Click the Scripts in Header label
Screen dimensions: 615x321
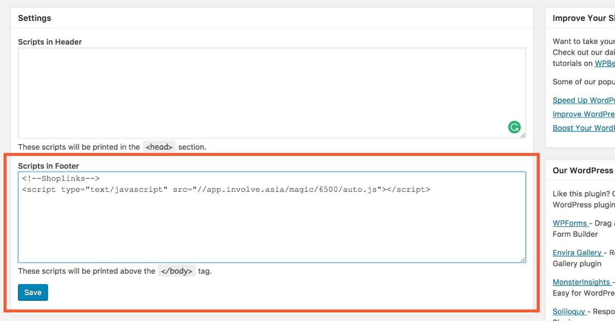50,42
